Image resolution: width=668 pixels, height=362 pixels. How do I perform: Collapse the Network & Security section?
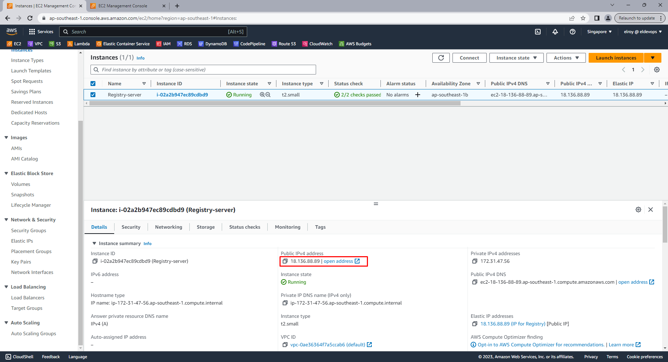(x=6, y=220)
